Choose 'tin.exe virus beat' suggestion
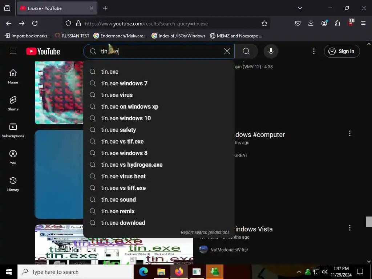 [x=159, y=176]
